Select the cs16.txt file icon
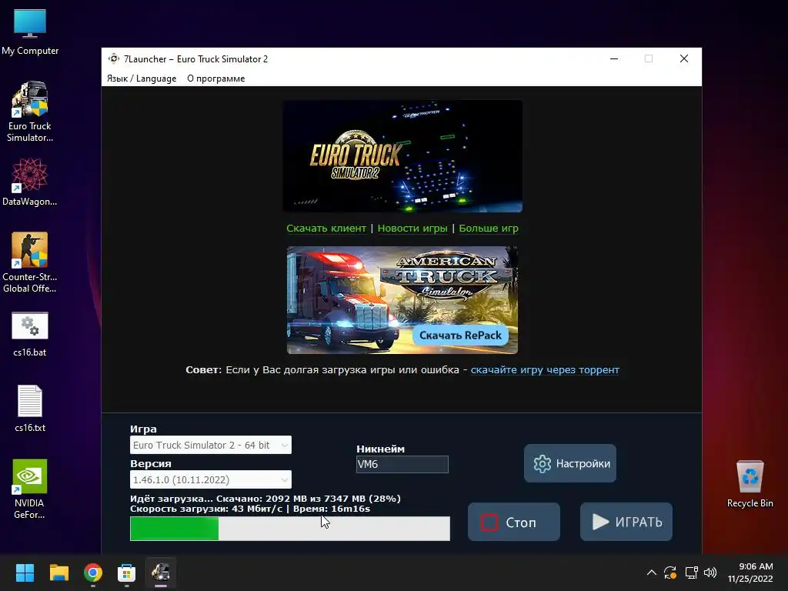The width and height of the screenshot is (788, 591). click(x=30, y=408)
